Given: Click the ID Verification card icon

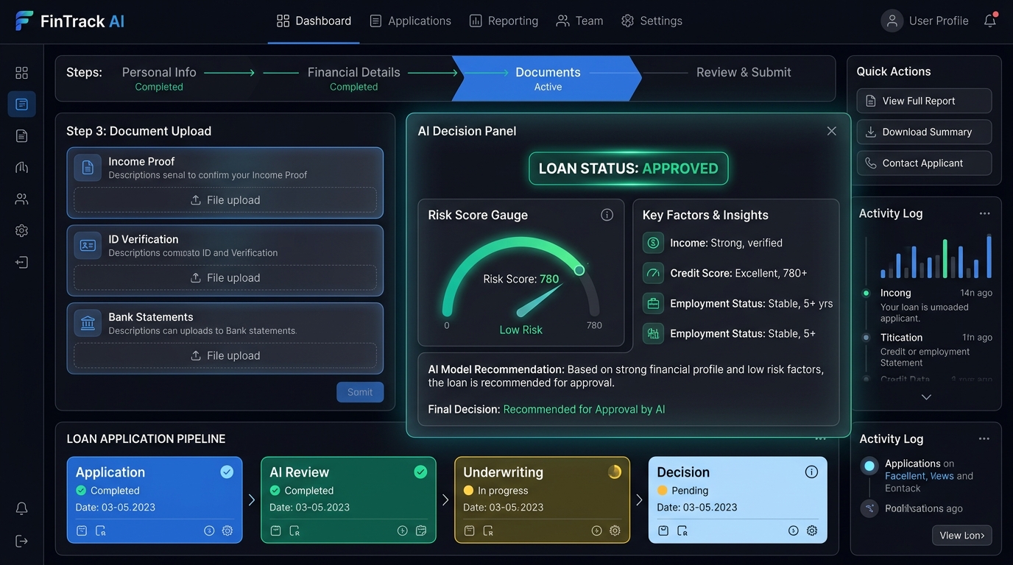Looking at the screenshot, I should [88, 246].
